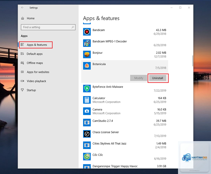Click the 3.91 GB size value

coord(161,166)
